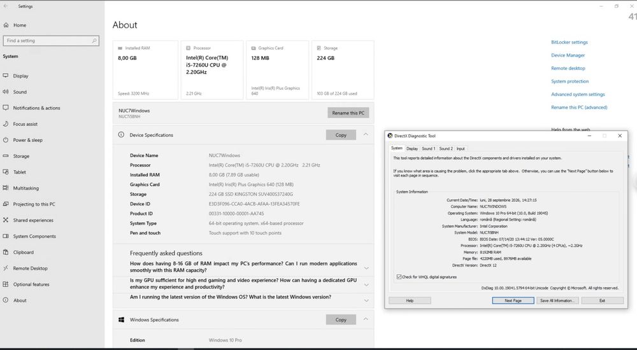Open Multitasking settings
Viewport: 637px width, 350px height.
(x=26, y=188)
